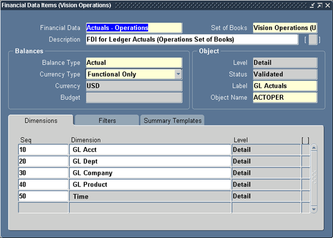Click the Time dimension cell
This screenshot has width=333, height=238.
tap(150, 196)
